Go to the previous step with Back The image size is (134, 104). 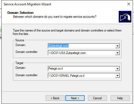tap(55, 98)
